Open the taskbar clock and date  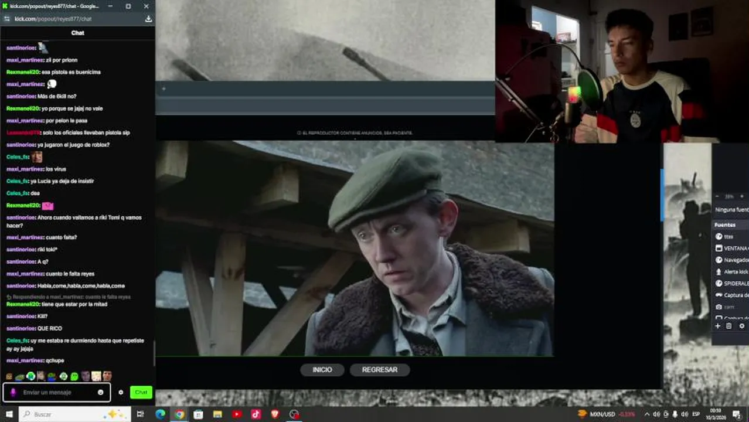[x=716, y=414]
